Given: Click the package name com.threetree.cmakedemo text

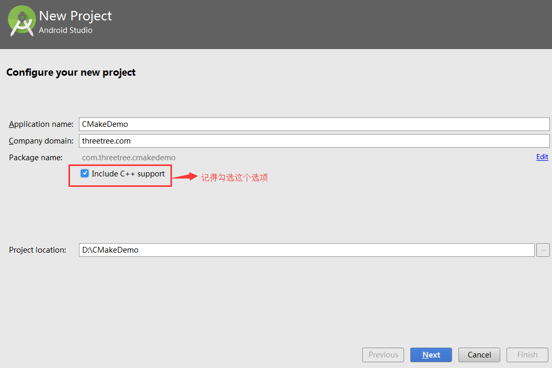Looking at the screenshot, I should point(129,157).
